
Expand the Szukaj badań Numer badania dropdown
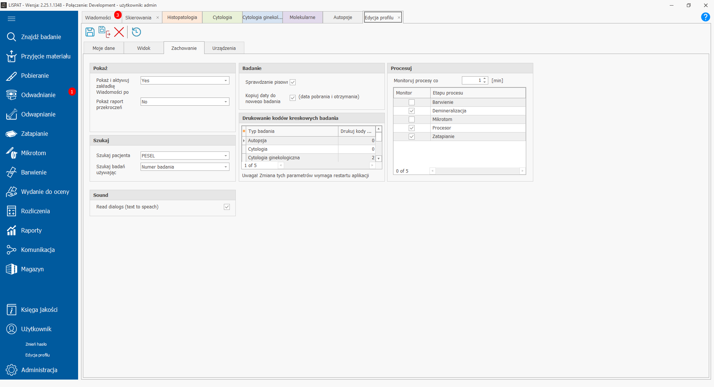[225, 167]
